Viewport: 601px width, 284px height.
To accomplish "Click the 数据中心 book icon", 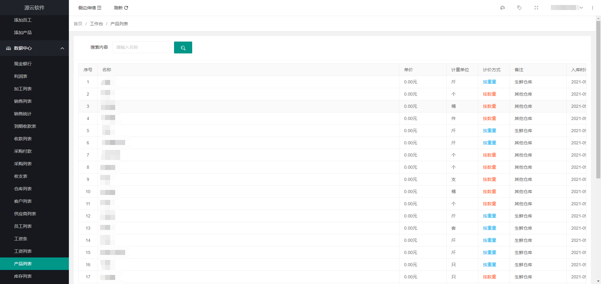I will click(x=8, y=48).
